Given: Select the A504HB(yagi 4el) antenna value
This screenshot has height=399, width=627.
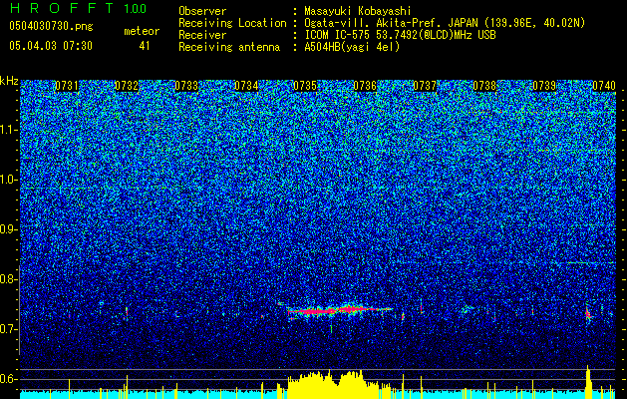Looking at the screenshot, I should 352,47.
